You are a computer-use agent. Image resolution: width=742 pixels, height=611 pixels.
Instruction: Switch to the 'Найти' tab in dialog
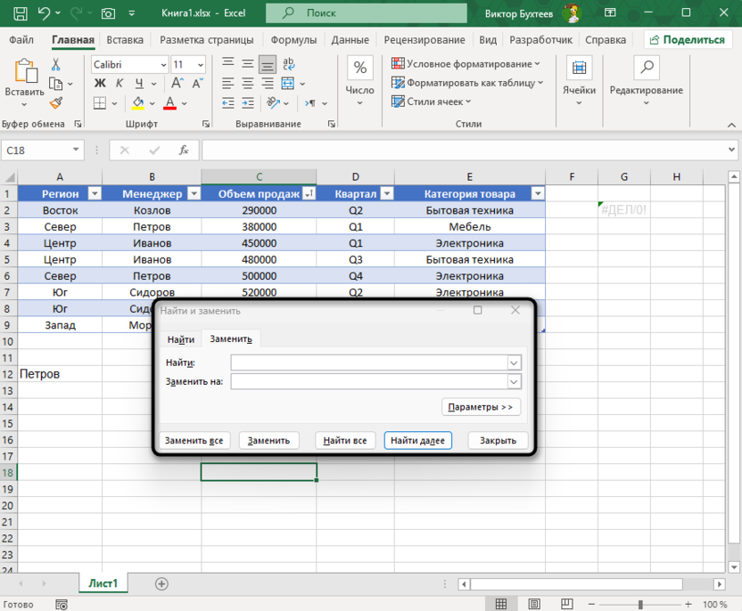pos(180,339)
